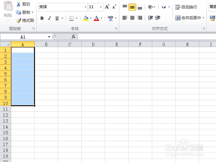
Task: Select row 11 header
Action: tap(5, 109)
